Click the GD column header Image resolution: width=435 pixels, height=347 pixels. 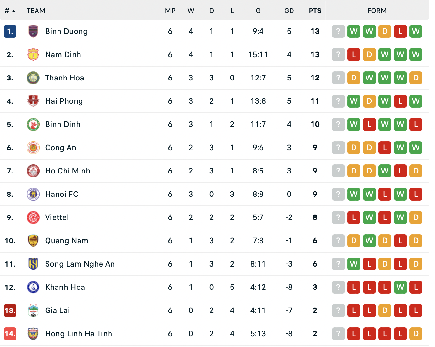(289, 11)
